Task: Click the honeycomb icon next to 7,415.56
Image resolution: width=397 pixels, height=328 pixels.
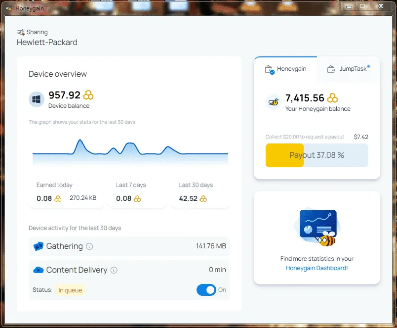Action: 332,98
